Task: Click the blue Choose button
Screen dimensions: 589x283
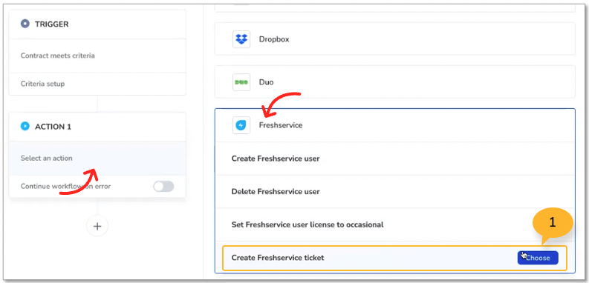Action: [x=538, y=258]
